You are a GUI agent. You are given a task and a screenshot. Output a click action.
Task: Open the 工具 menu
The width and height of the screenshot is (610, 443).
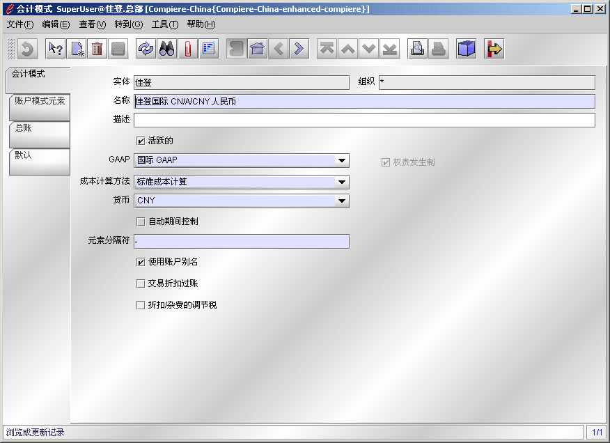(165, 24)
